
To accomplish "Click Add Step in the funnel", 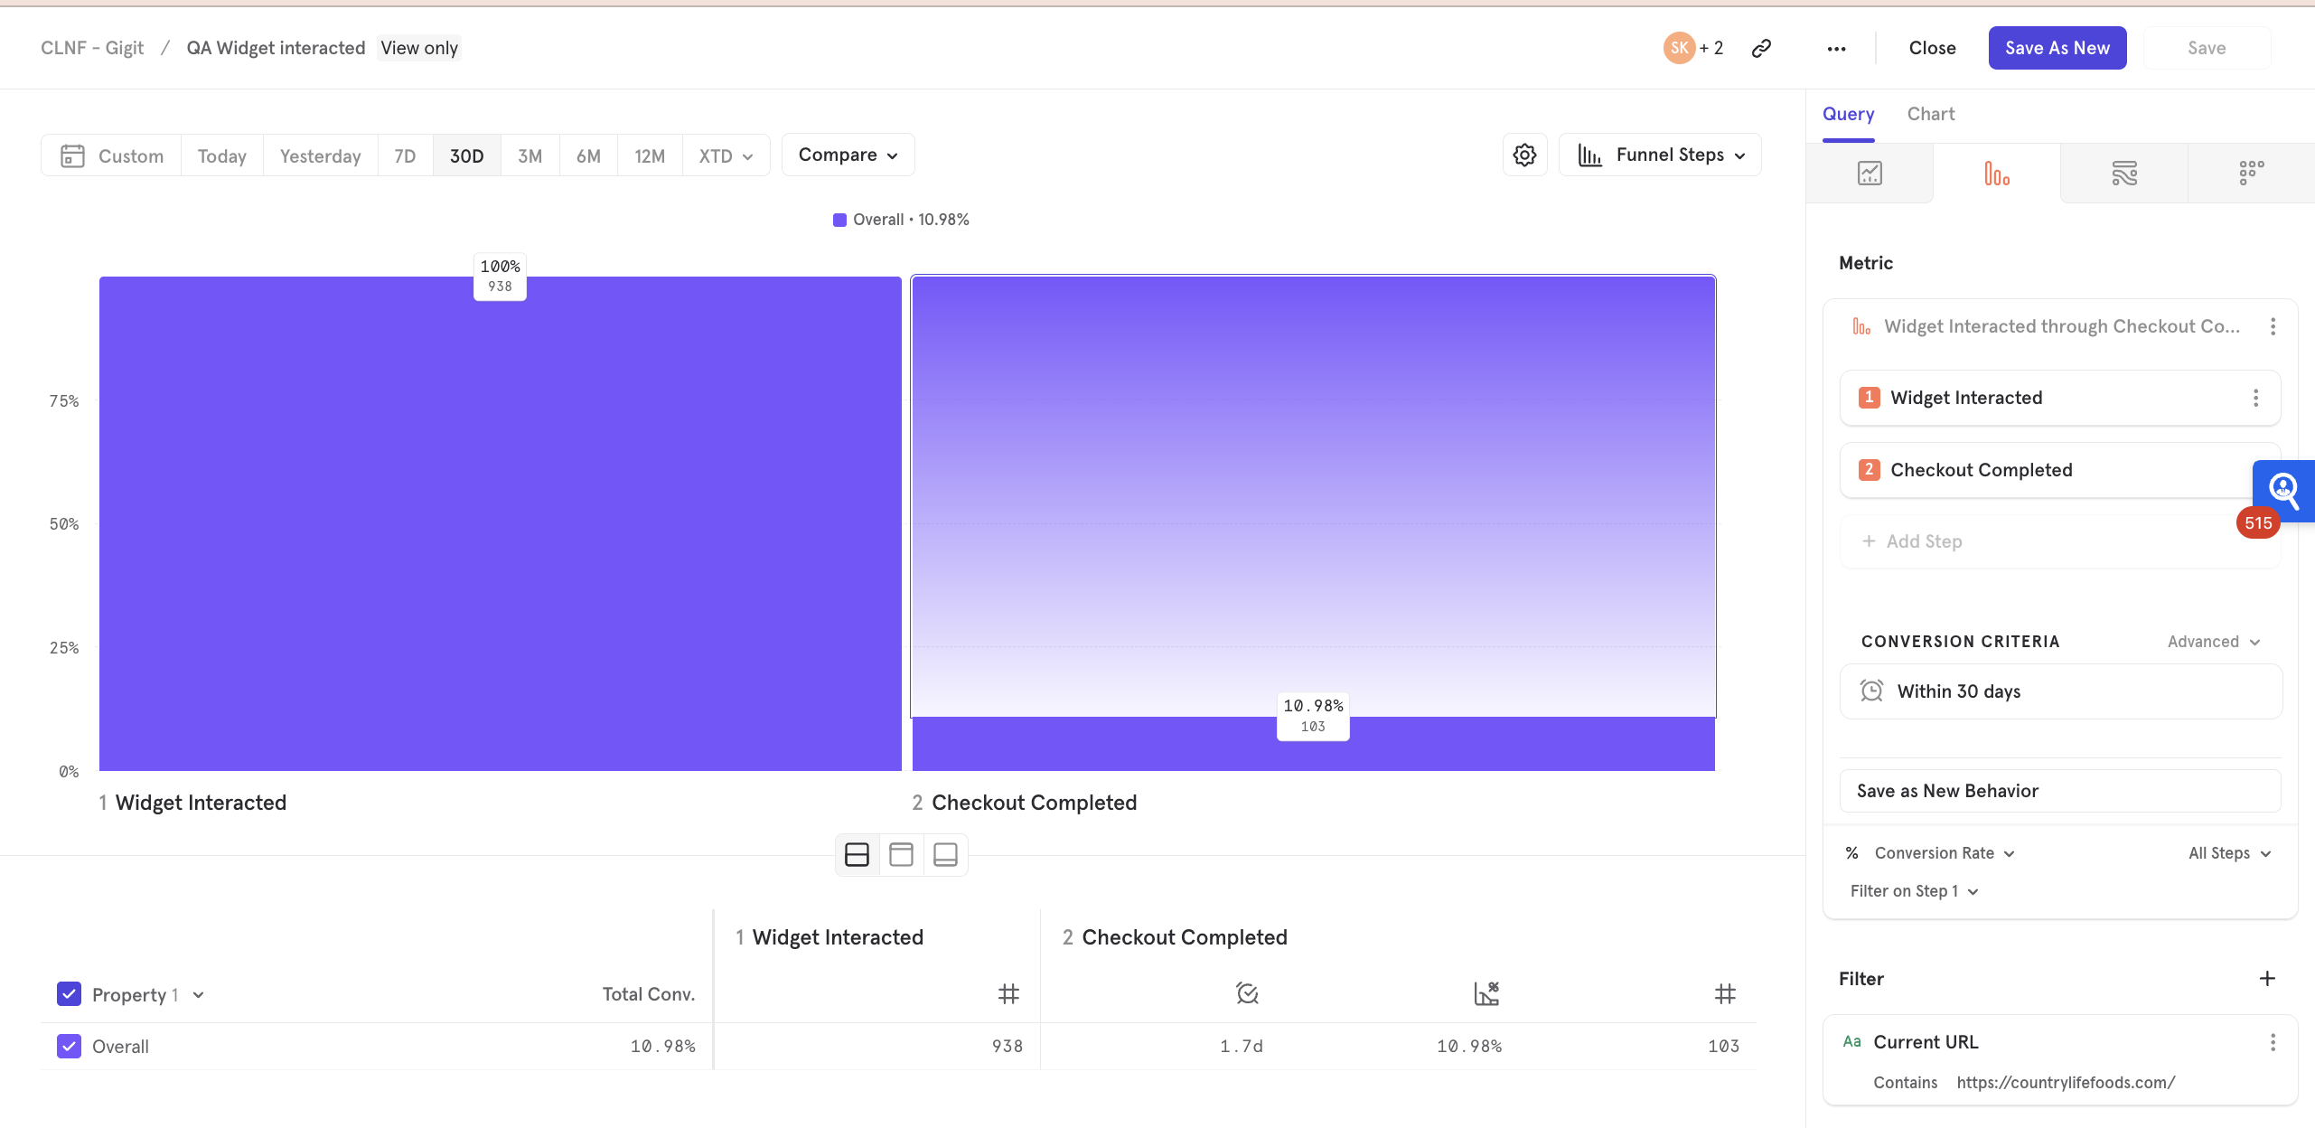I will (x=2059, y=541).
